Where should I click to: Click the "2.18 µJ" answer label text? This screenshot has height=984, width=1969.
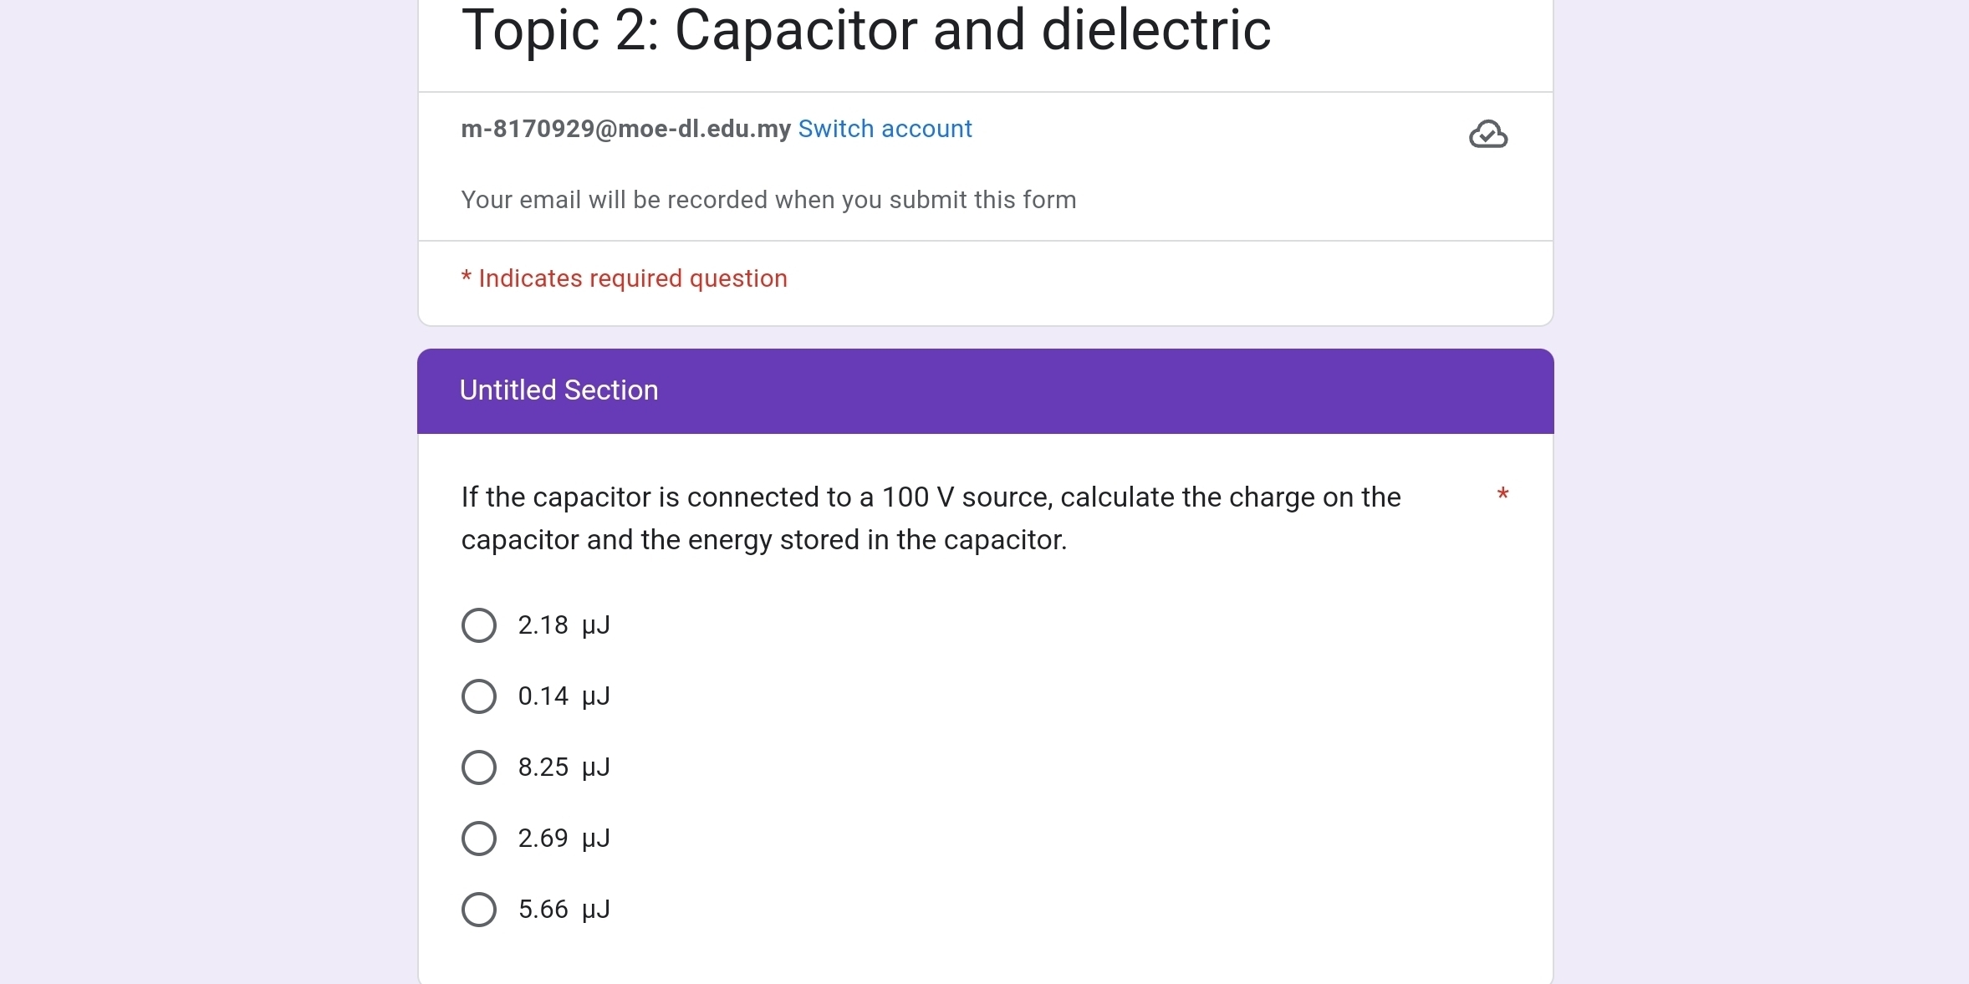click(x=564, y=625)
